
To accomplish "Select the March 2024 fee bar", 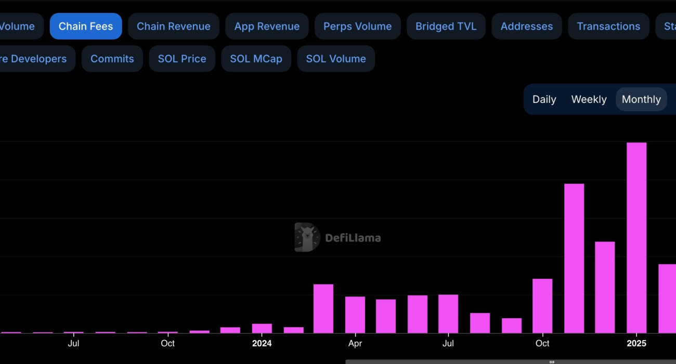I will [x=323, y=308].
